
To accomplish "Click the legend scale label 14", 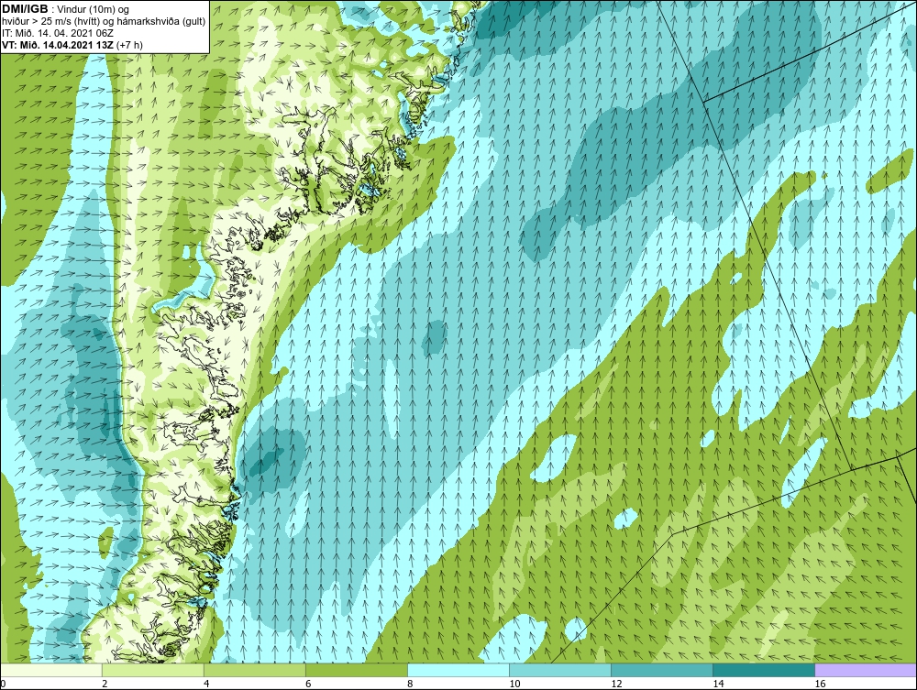I will point(718,684).
